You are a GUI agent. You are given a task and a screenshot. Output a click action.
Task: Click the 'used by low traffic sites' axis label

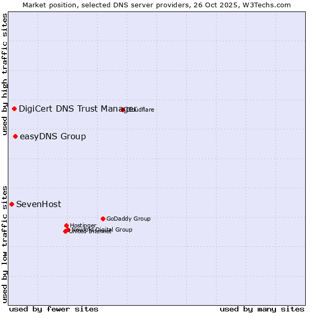pyautogui.click(x=5, y=244)
